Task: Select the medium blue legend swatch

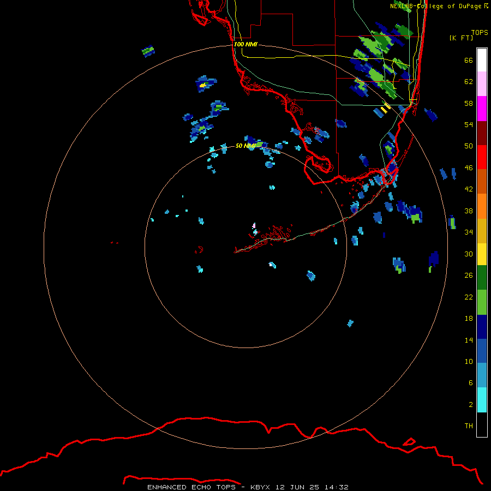Action: tap(482, 351)
